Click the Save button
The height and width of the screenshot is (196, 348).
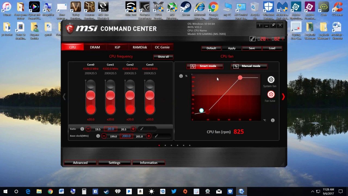click(x=252, y=48)
